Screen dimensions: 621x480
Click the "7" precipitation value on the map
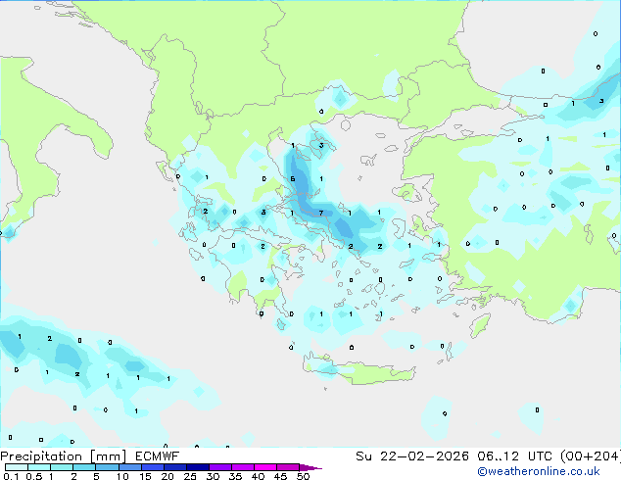(321, 214)
